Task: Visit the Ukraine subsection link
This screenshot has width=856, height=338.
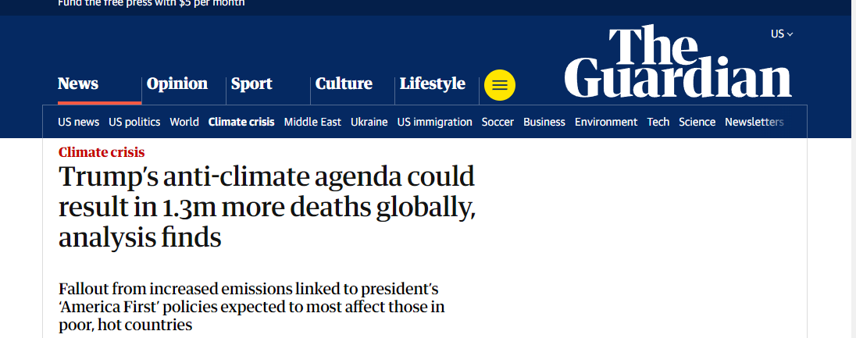Action: (x=369, y=122)
